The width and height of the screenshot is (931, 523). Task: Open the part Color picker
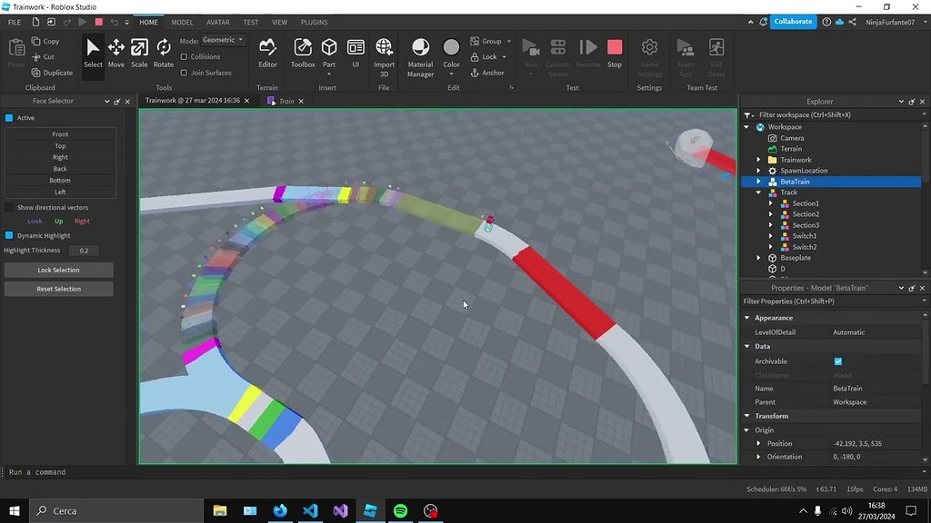[451, 52]
